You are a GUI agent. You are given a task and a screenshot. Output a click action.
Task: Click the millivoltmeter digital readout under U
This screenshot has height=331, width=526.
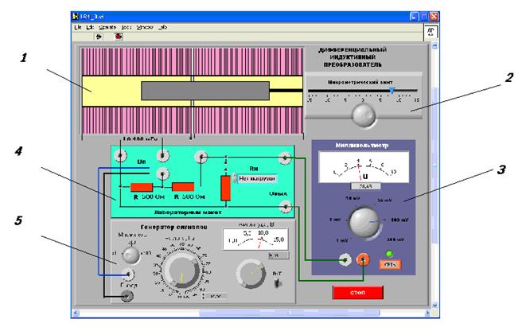(365, 185)
